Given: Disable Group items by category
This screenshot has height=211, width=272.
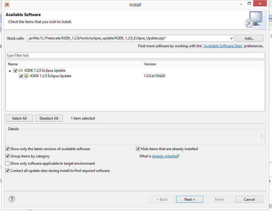Looking at the screenshot, I should [8, 156].
